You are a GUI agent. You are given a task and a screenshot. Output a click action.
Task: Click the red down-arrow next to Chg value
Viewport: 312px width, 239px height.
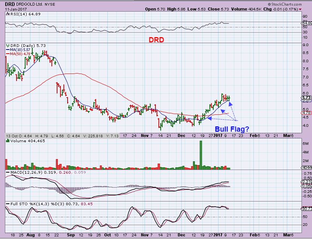(300, 9)
